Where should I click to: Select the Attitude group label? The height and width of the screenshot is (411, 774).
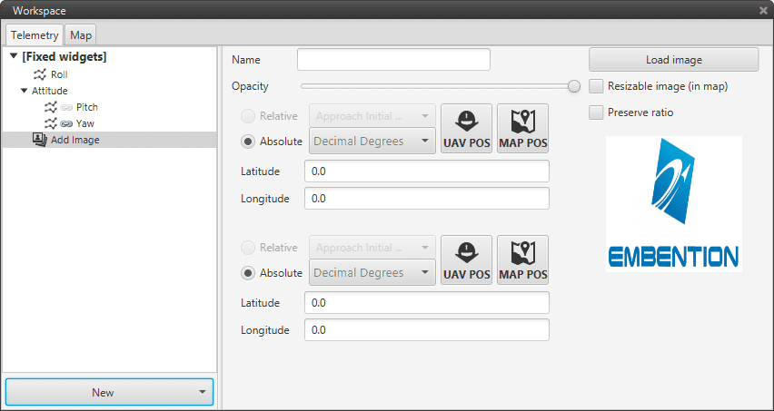click(x=49, y=91)
